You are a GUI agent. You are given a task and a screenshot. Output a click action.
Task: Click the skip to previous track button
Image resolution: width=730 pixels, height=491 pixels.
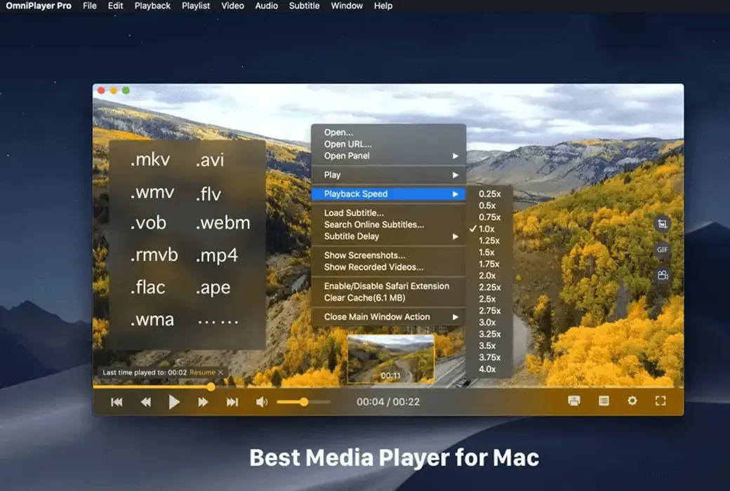pyautogui.click(x=117, y=402)
